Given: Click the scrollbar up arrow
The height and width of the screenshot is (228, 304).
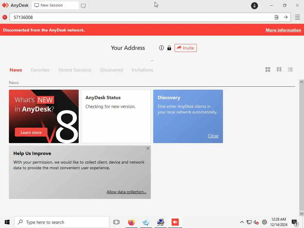Looking at the screenshot, I should 302,82.
